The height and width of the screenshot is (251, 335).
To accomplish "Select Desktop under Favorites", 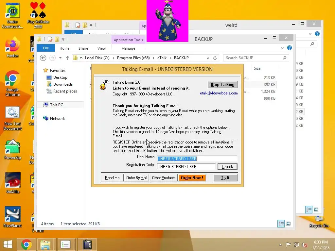I will coord(60,77).
